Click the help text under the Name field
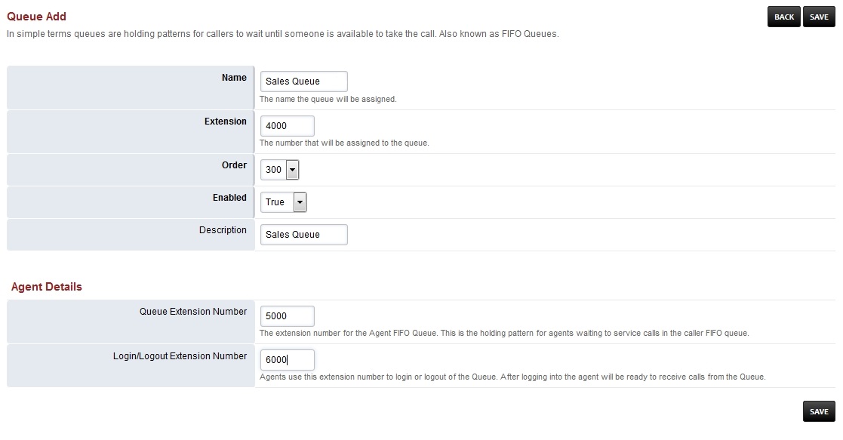Screen dimensions: 843x440 click(328, 99)
